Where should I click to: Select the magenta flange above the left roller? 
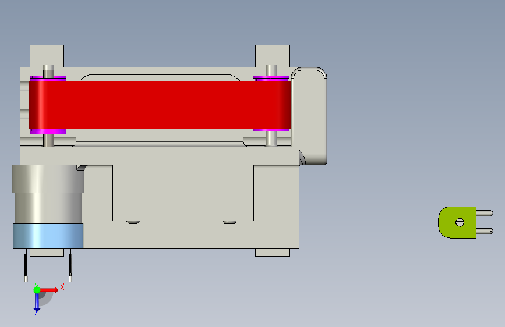tap(48, 78)
